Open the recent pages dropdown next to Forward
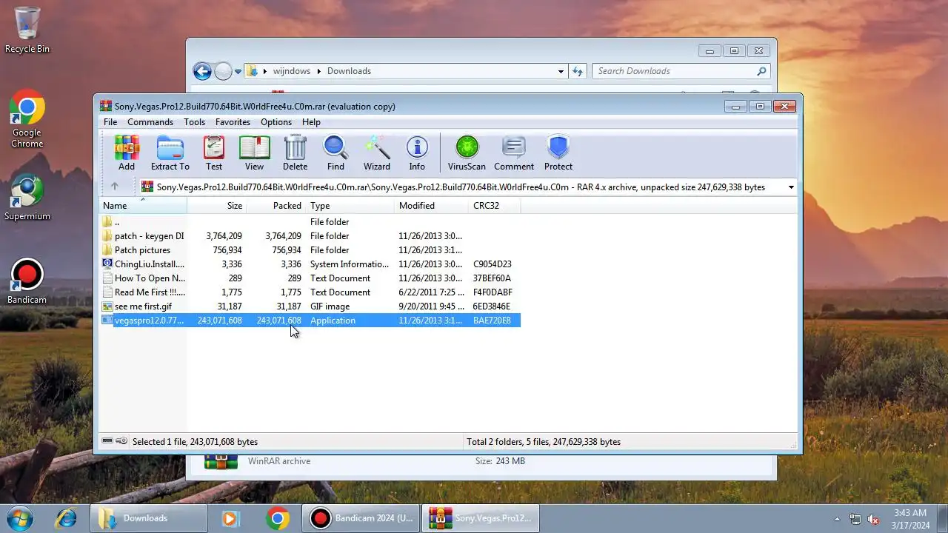This screenshot has height=533, width=948. point(238,72)
